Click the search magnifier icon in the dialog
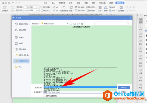The height and width of the screenshot is (103, 147). pyautogui.click(x=128, y=23)
